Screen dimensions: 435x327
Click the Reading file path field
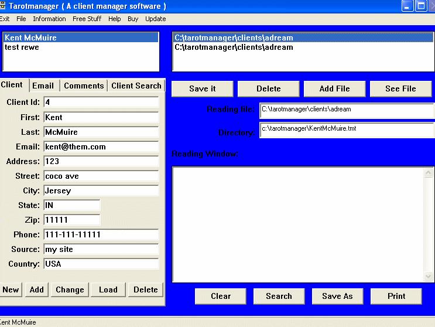click(346, 109)
